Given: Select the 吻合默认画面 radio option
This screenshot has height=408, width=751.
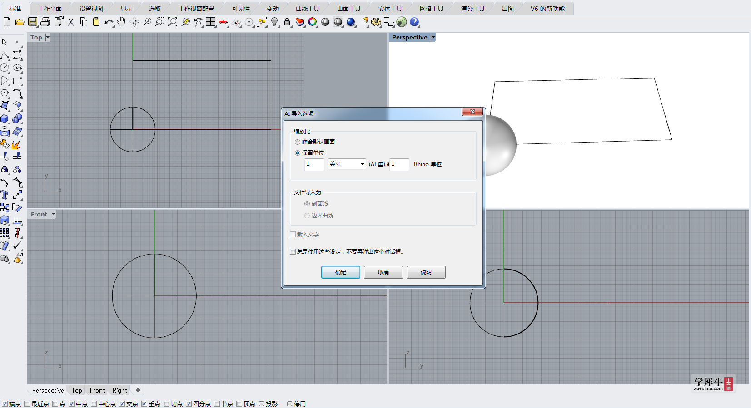Looking at the screenshot, I should pos(298,142).
